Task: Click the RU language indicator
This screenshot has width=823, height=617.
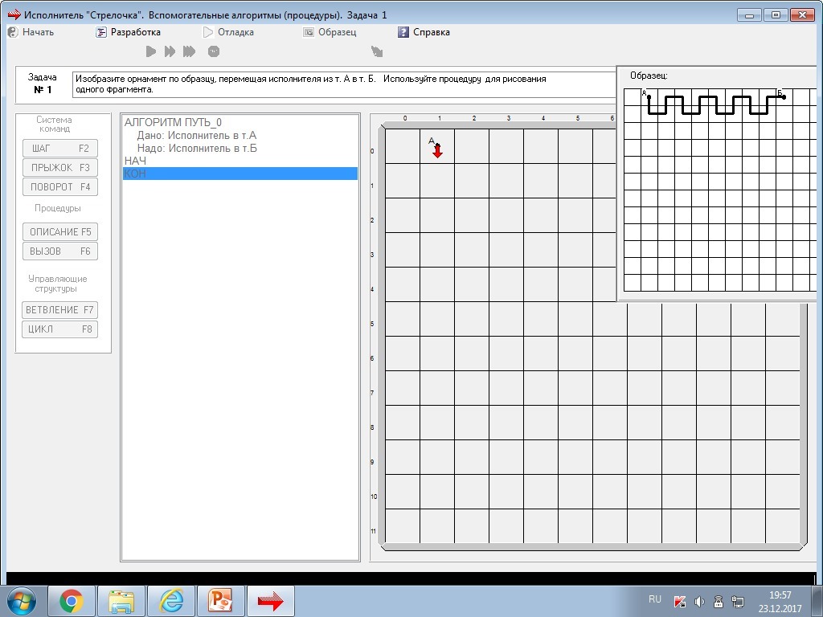Action: click(654, 599)
